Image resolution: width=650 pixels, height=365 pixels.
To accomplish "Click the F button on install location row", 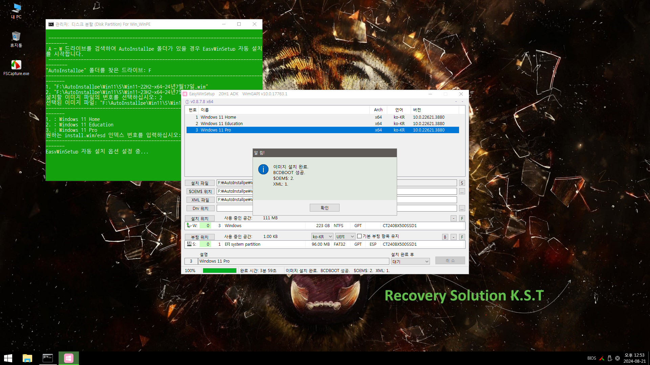I will tap(462, 218).
